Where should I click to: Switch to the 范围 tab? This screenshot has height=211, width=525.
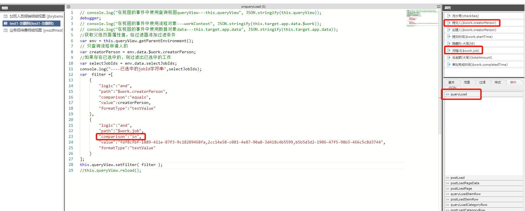pyautogui.click(x=467, y=82)
